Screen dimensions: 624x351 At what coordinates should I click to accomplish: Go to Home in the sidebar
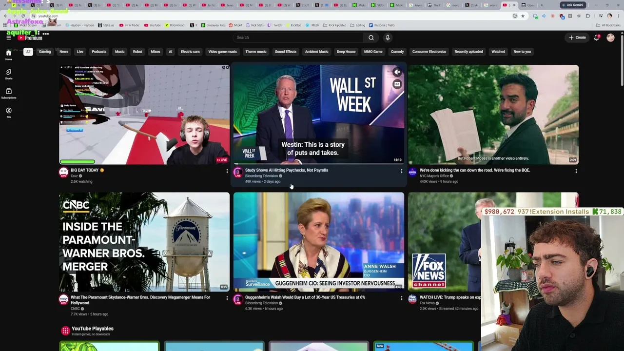[x=8, y=55]
